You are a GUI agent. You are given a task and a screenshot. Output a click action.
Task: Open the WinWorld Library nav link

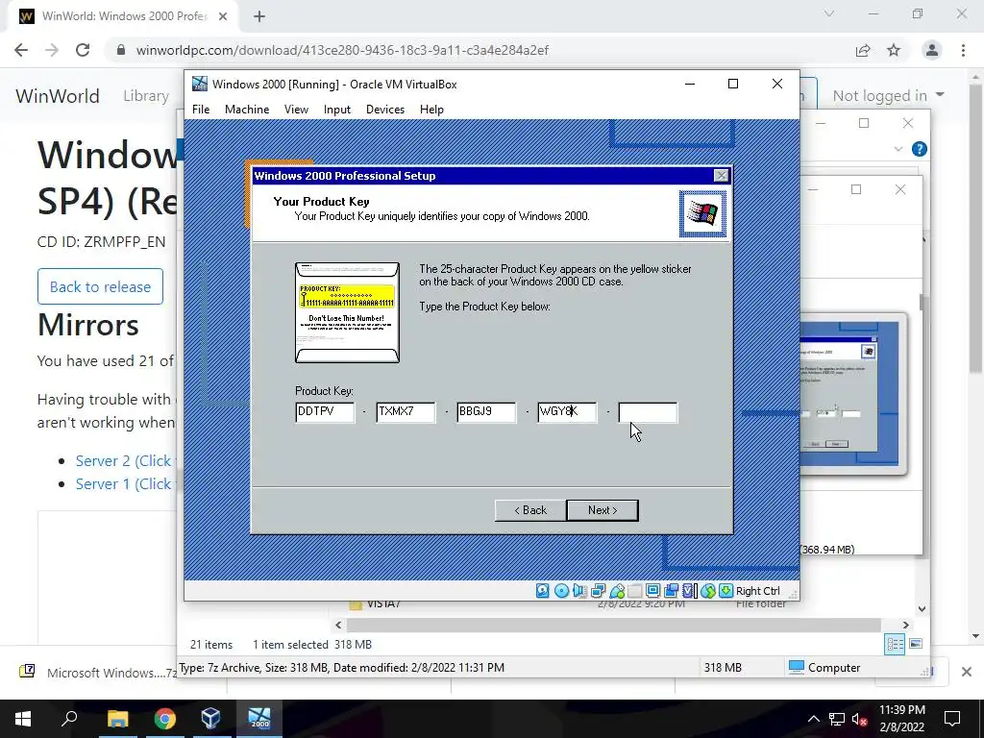coord(146,95)
